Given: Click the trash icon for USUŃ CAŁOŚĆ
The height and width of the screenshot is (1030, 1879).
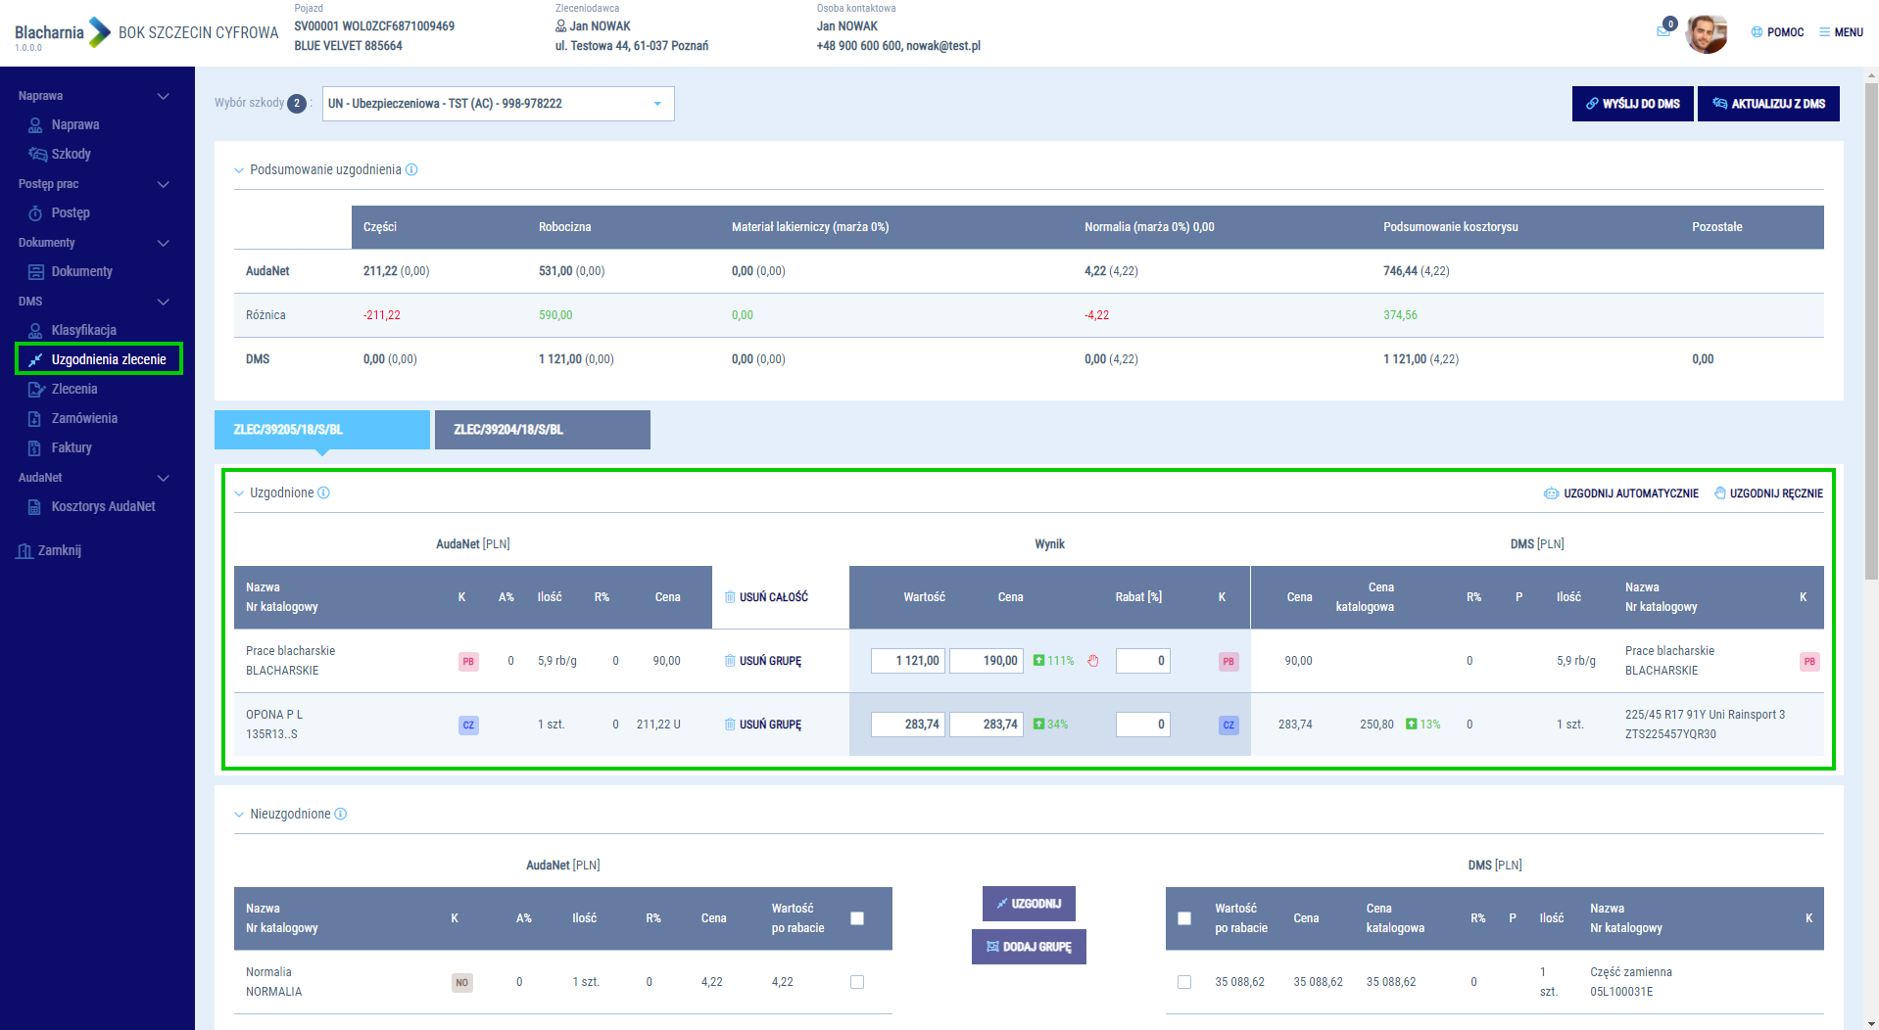Looking at the screenshot, I should pyautogui.click(x=730, y=597).
